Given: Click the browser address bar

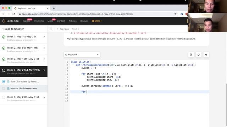Looking at the screenshot, I should (x=95, y=14).
